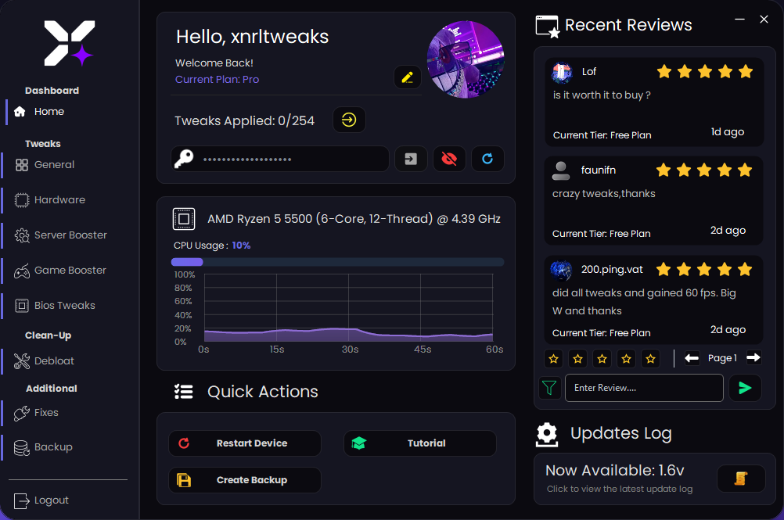Click the Restart Device button
The width and height of the screenshot is (784, 520).
click(x=244, y=443)
